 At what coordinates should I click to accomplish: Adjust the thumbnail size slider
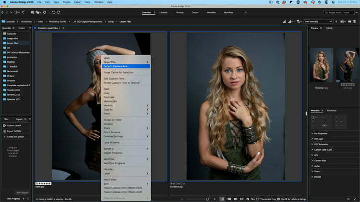pos(208,199)
